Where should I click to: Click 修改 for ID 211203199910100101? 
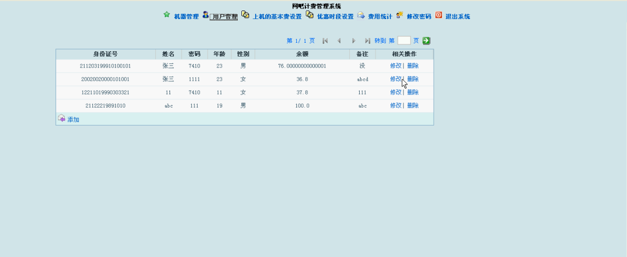tap(396, 66)
